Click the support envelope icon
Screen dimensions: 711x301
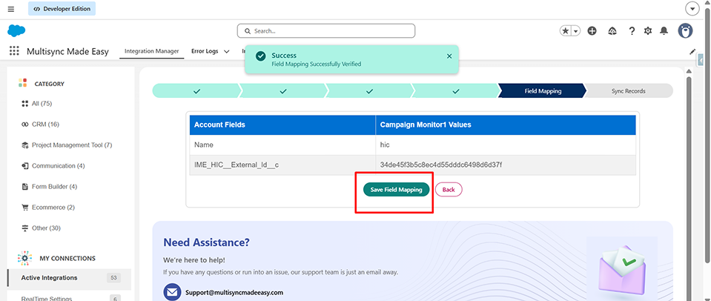(172, 292)
